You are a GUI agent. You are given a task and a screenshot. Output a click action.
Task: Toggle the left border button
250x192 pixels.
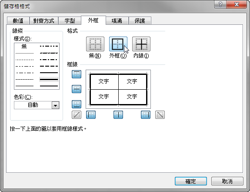91,115
